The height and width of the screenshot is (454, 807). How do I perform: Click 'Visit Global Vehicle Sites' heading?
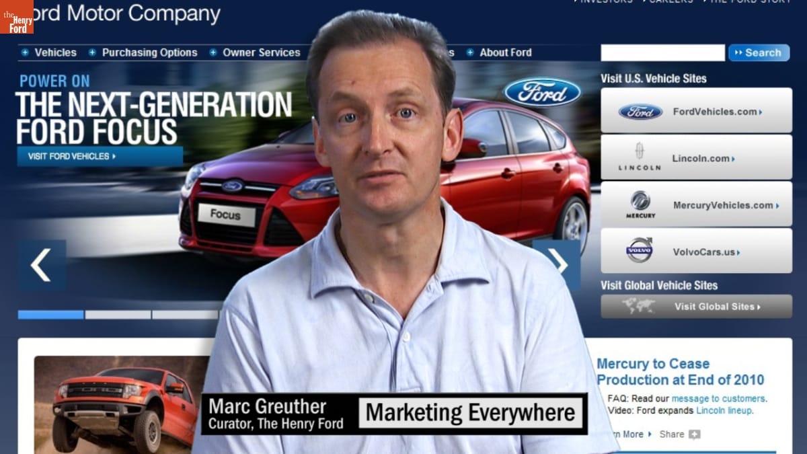659,285
